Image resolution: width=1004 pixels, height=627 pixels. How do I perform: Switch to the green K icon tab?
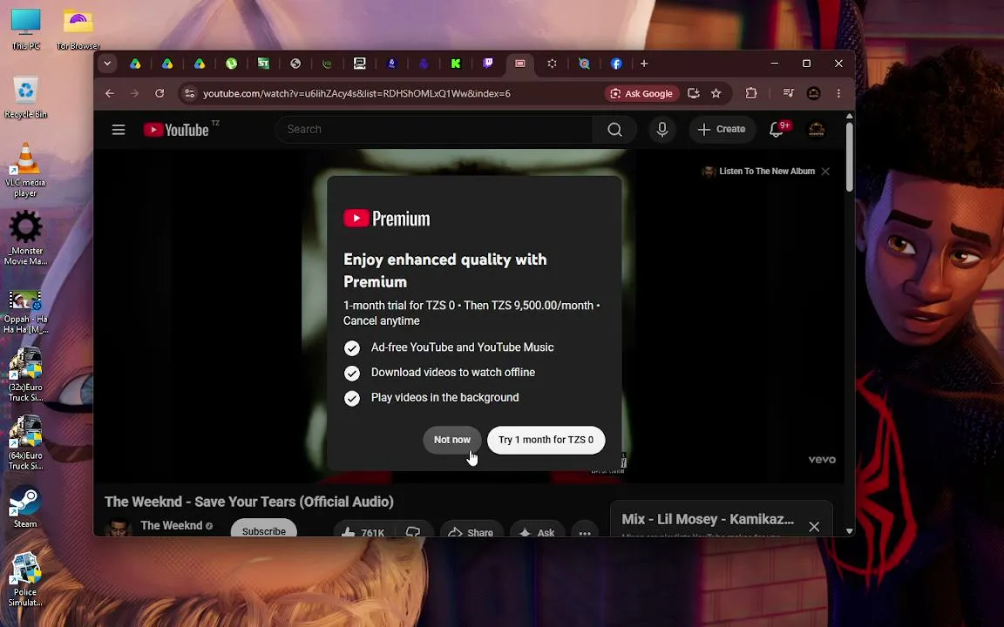456,64
